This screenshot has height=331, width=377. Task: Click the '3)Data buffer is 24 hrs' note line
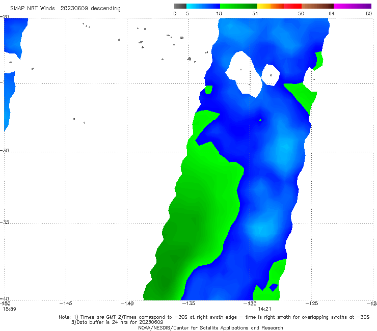117,322
